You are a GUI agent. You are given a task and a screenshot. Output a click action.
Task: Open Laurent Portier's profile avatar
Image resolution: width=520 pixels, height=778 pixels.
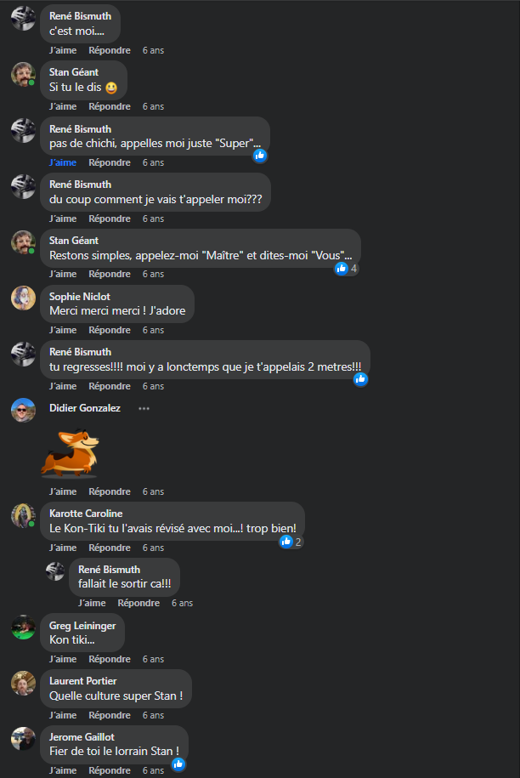(x=23, y=683)
